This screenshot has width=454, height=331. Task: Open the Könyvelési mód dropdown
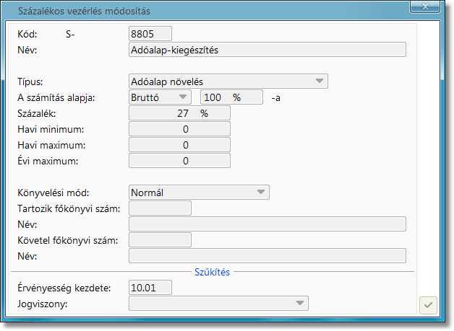199,193
